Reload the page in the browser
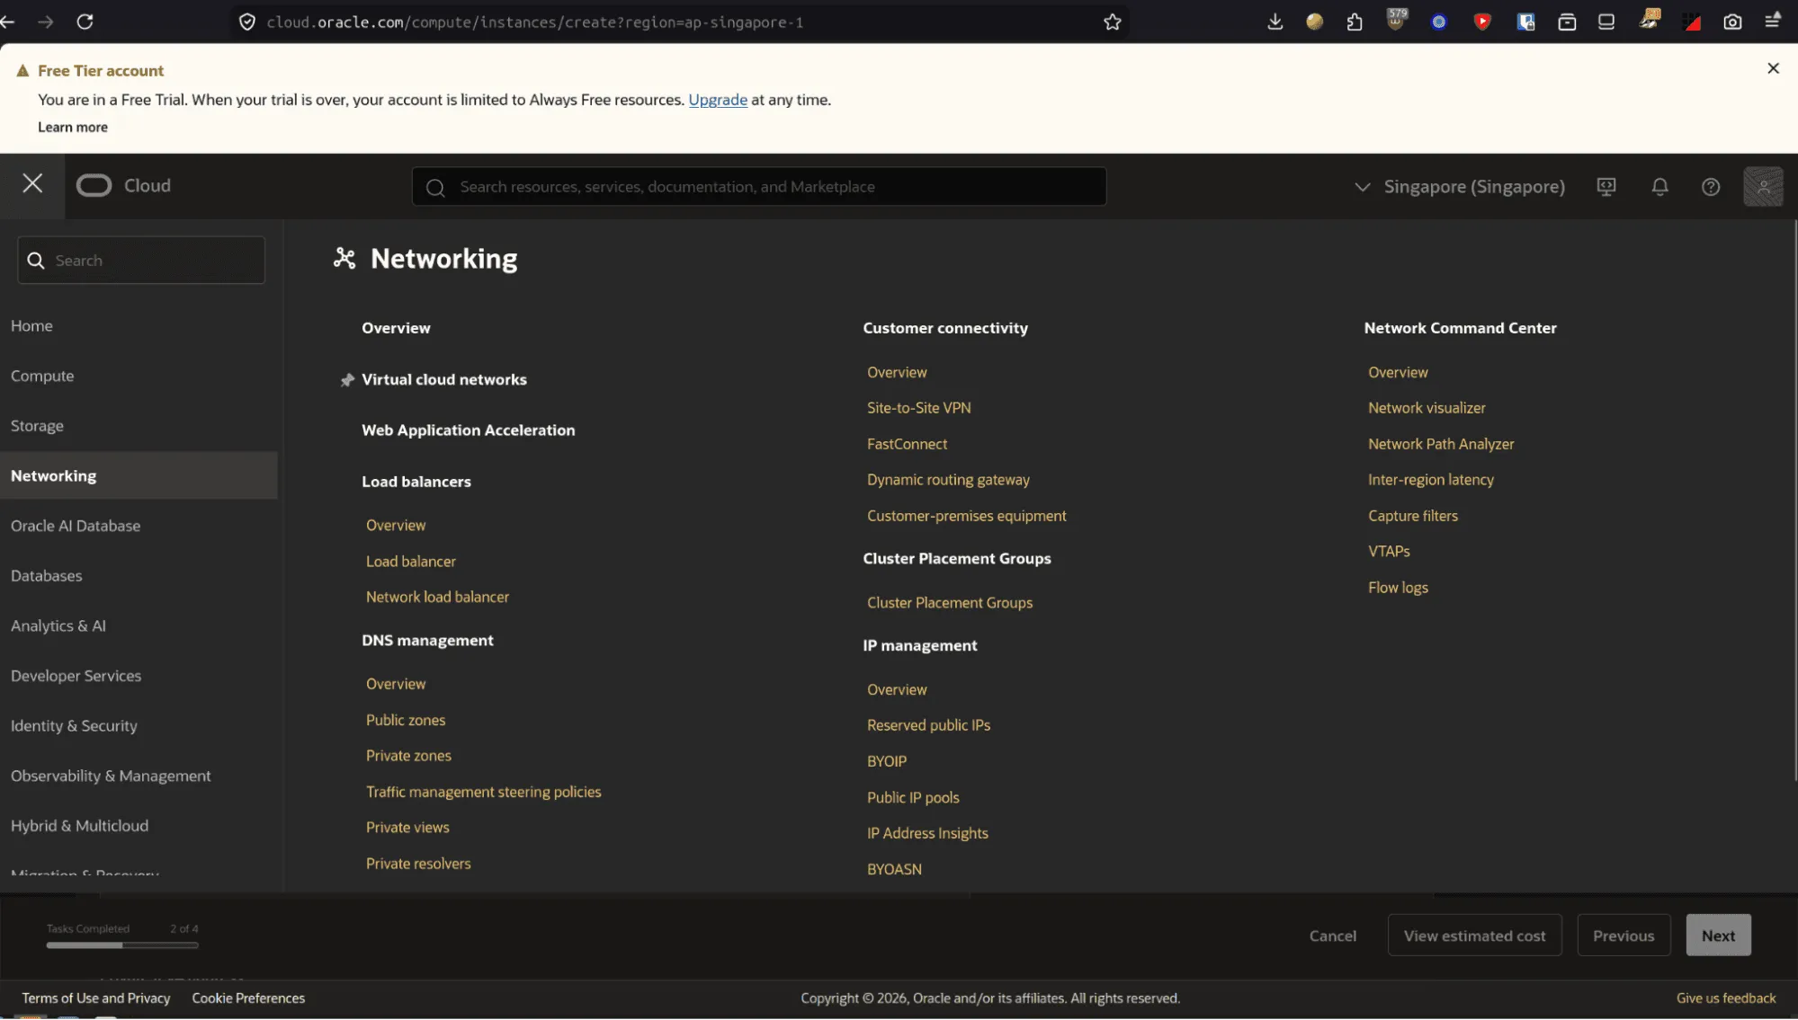 (x=85, y=22)
